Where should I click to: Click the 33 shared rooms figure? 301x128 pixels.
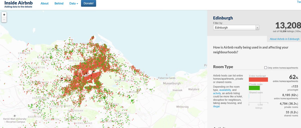point(292,112)
